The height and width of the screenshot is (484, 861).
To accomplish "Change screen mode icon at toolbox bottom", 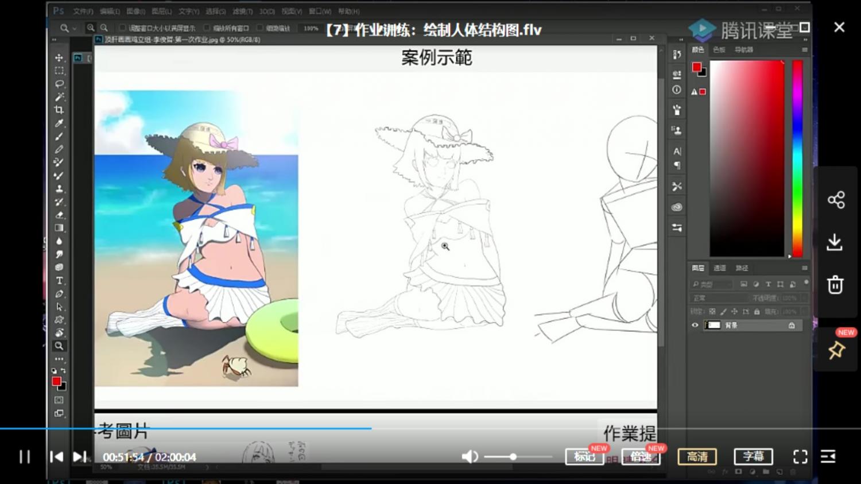I will pyautogui.click(x=59, y=413).
